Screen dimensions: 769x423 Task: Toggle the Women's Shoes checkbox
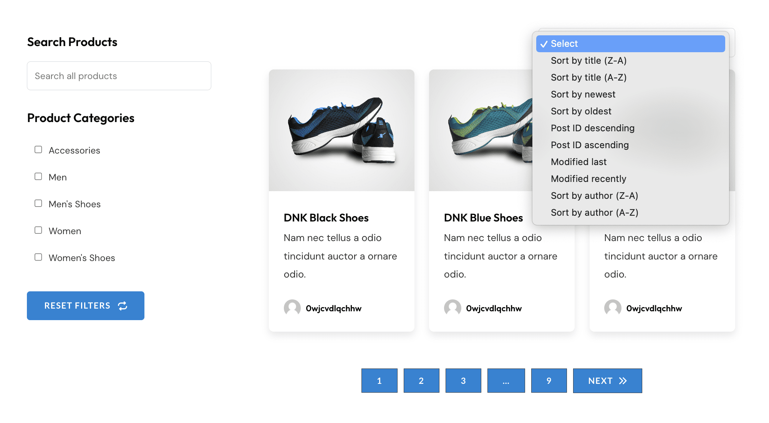pyautogui.click(x=38, y=257)
